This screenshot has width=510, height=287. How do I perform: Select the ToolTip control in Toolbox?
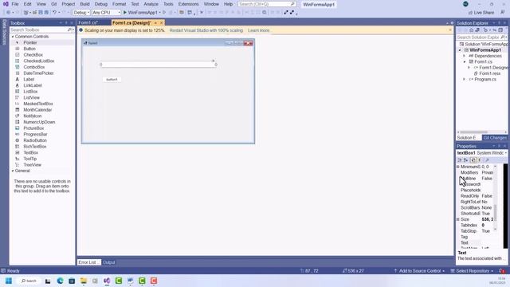point(30,159)
